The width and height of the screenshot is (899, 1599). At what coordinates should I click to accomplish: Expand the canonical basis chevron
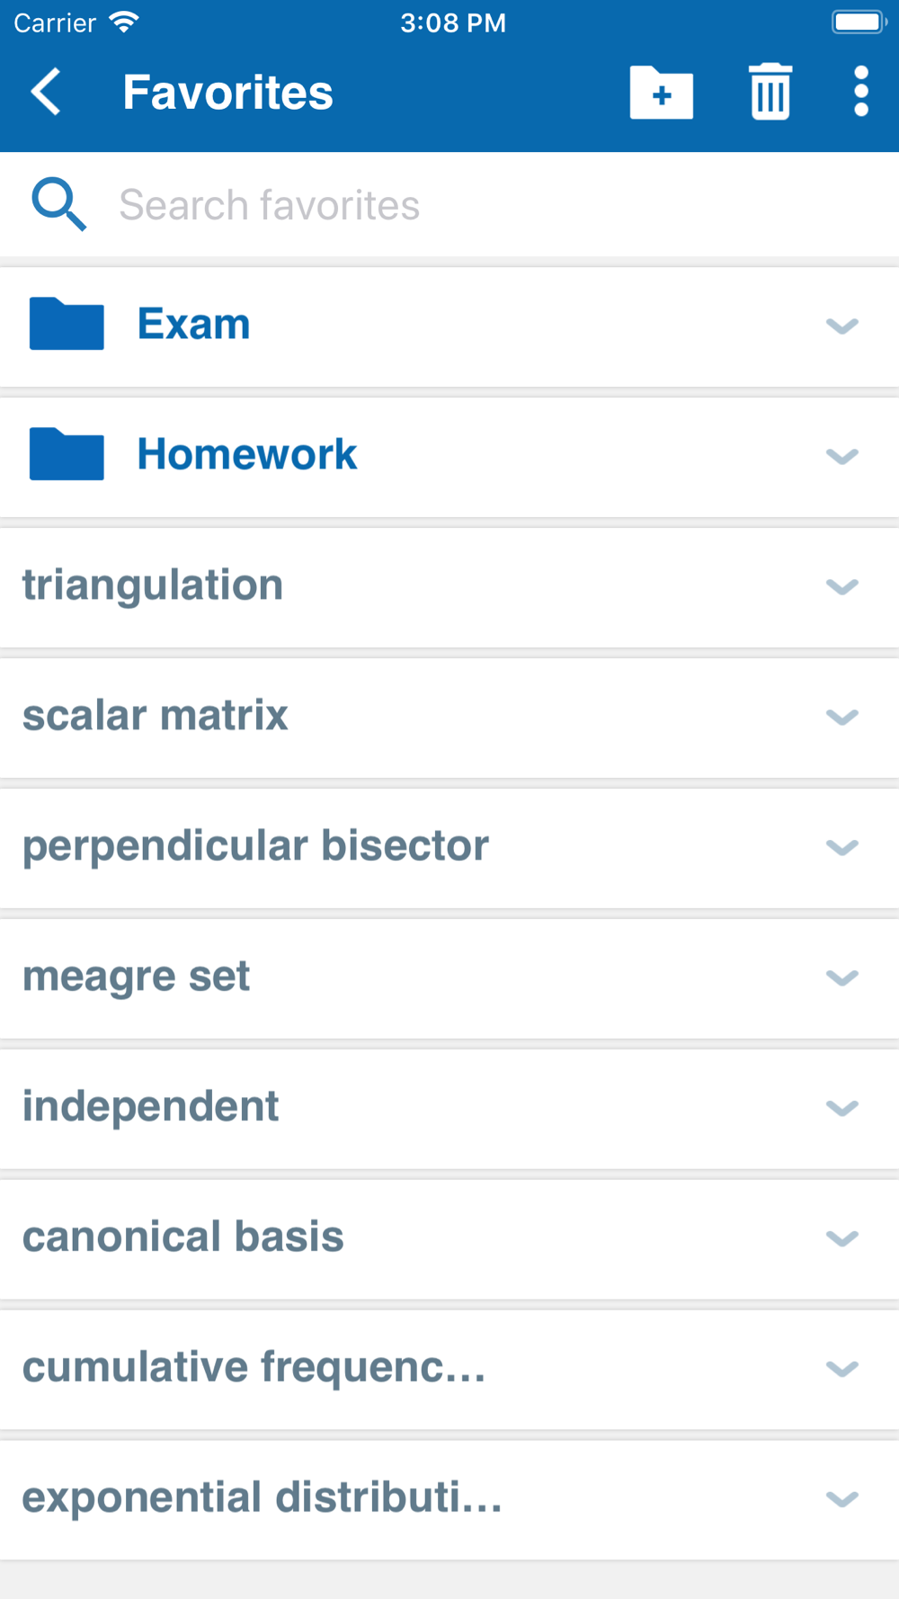point(842,1238)
